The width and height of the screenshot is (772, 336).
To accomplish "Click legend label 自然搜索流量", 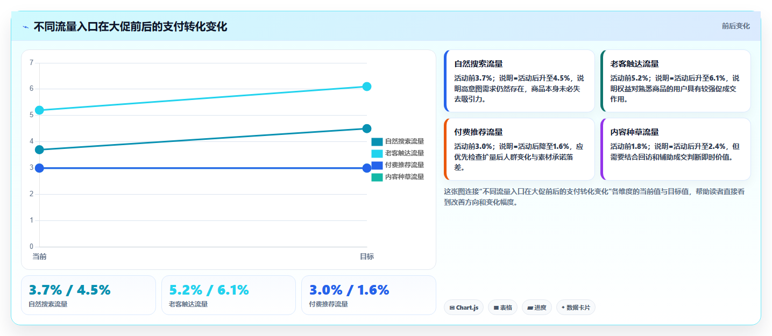I will (x=405, y=141).
